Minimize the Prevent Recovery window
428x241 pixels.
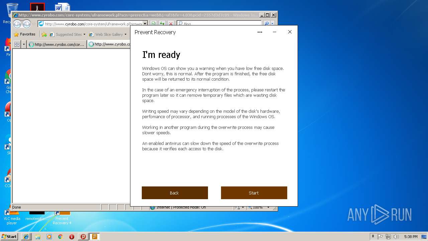click(275, 32)
